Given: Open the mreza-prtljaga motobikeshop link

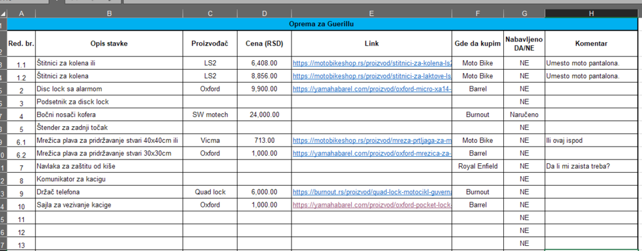Looking at the screenshot, I should tap(372, 140).
